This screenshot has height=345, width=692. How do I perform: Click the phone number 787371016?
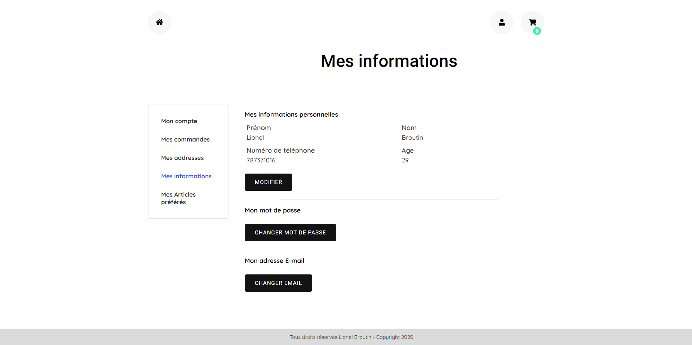(261, 160)
